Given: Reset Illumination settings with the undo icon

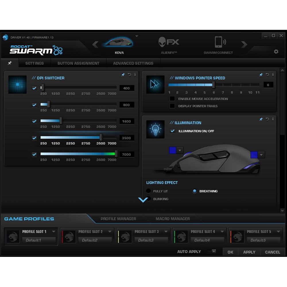Looking at the screenshot, I should pyautogui.click(x=267, y=119).
